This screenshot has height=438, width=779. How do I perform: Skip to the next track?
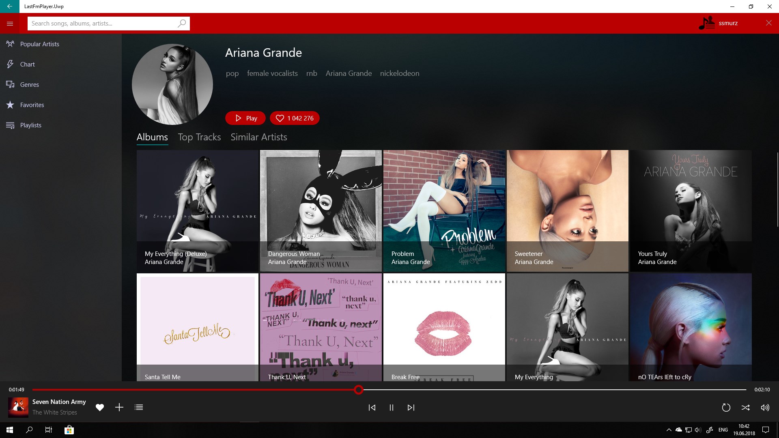tap(411, 408)
